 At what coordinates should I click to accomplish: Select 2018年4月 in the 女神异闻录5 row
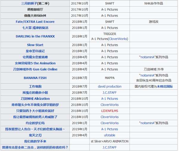click(x=80, y=63)
